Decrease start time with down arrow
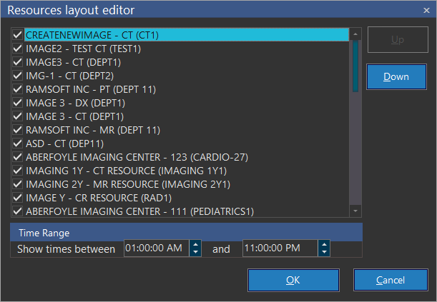The width and height of the screenshot is (437, 302). pyautogui.click(x=195, y=253)
